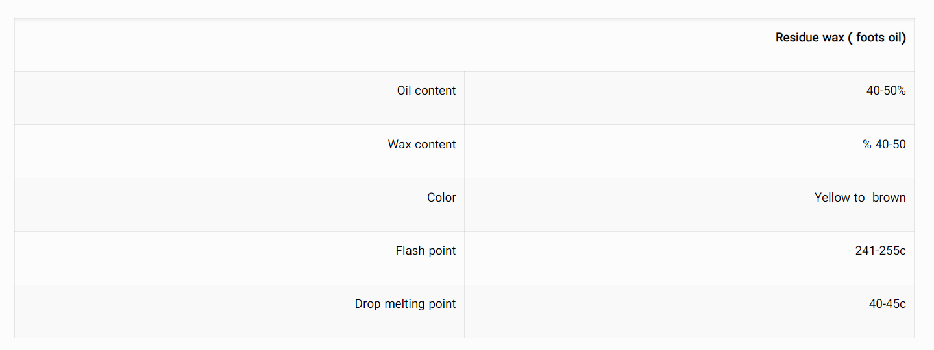Click the word 'foots' in the header
This screenshot has width=934, height=350.
pos(871,38)
